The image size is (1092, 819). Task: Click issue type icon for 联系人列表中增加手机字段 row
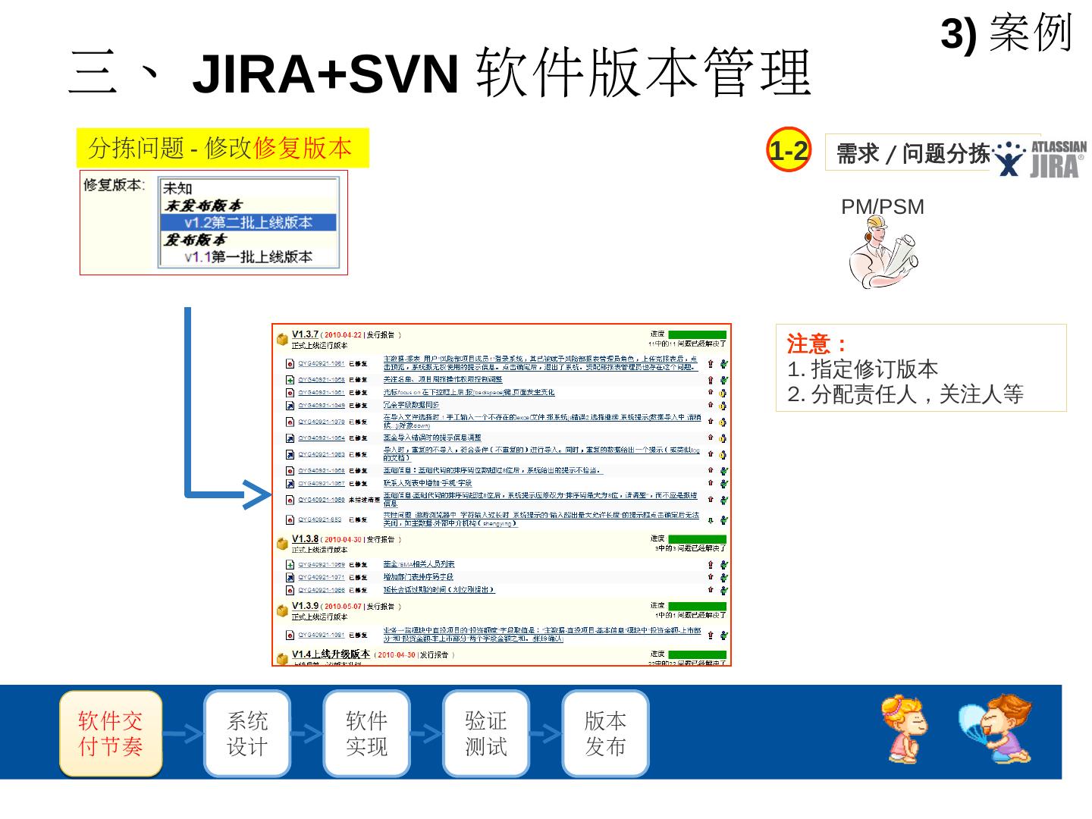click(290, 484)
